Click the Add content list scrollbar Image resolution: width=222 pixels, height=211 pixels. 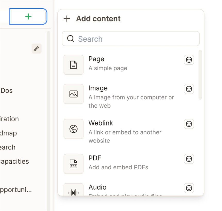[200, 75]
